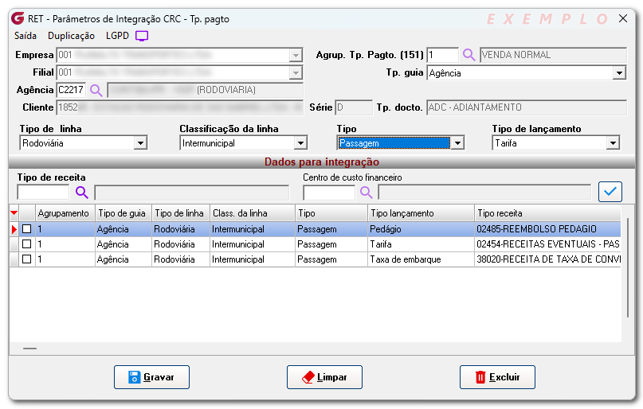Open the Tipo de linha dropdown
The width and height of the screenshot is (643, 409).
pos(141,143)
